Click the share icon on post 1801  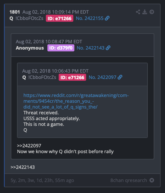point(138,12)
